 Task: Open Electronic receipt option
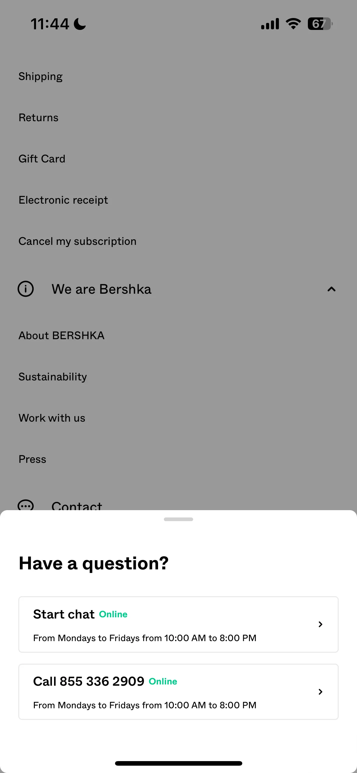tap(63, 200)
